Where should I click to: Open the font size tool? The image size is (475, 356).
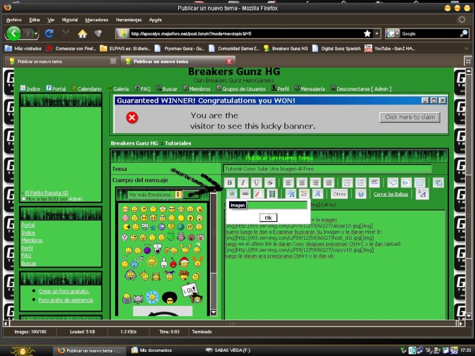pyautogui.click(x=291, y=194)
